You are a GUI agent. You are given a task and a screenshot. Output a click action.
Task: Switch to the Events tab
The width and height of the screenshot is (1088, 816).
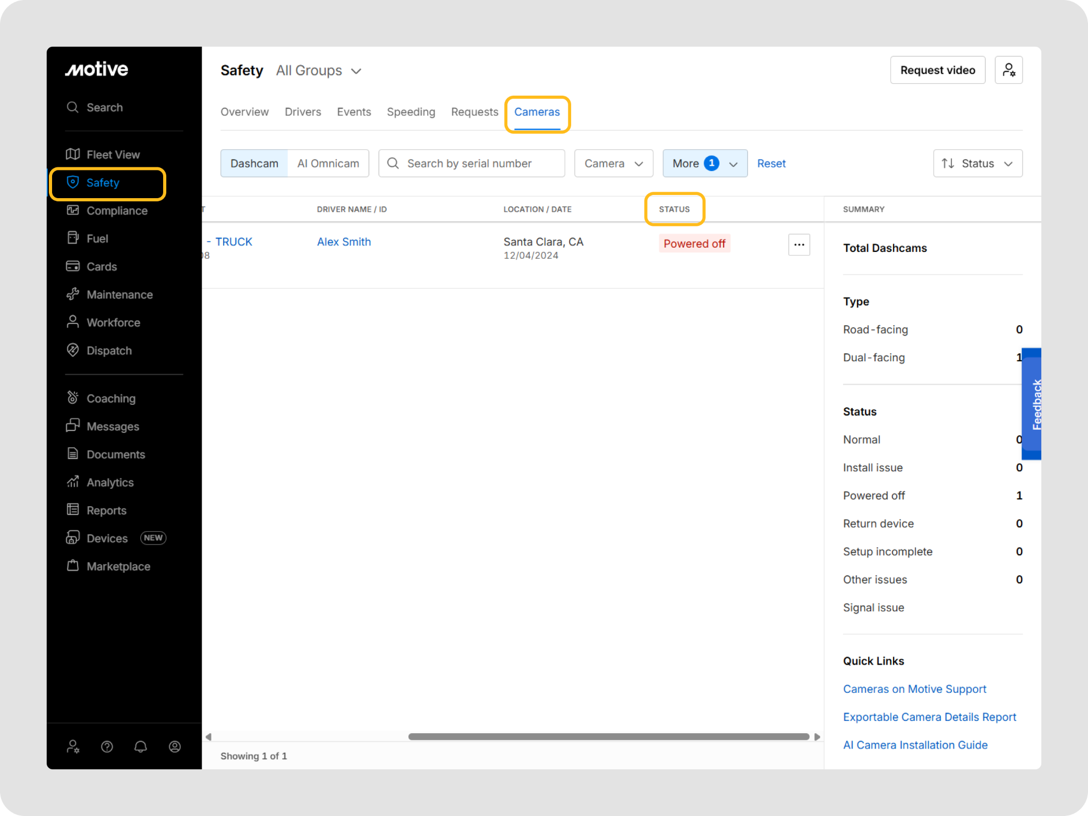coord(354,112)
